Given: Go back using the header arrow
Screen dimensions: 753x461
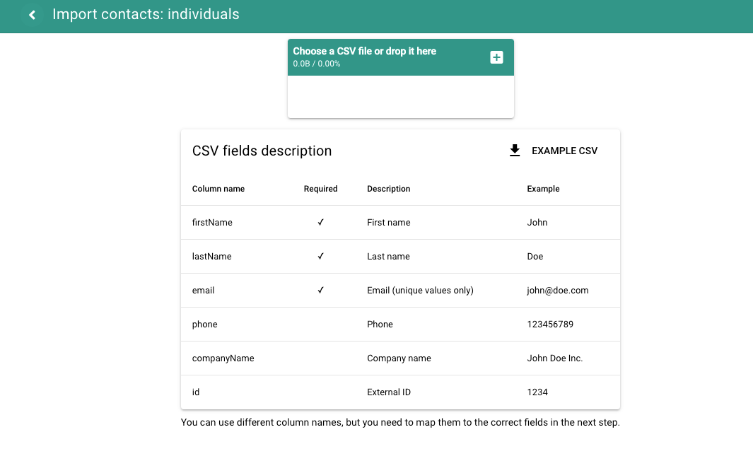Looking at the screenshot, I should click(x=33, y=15).
